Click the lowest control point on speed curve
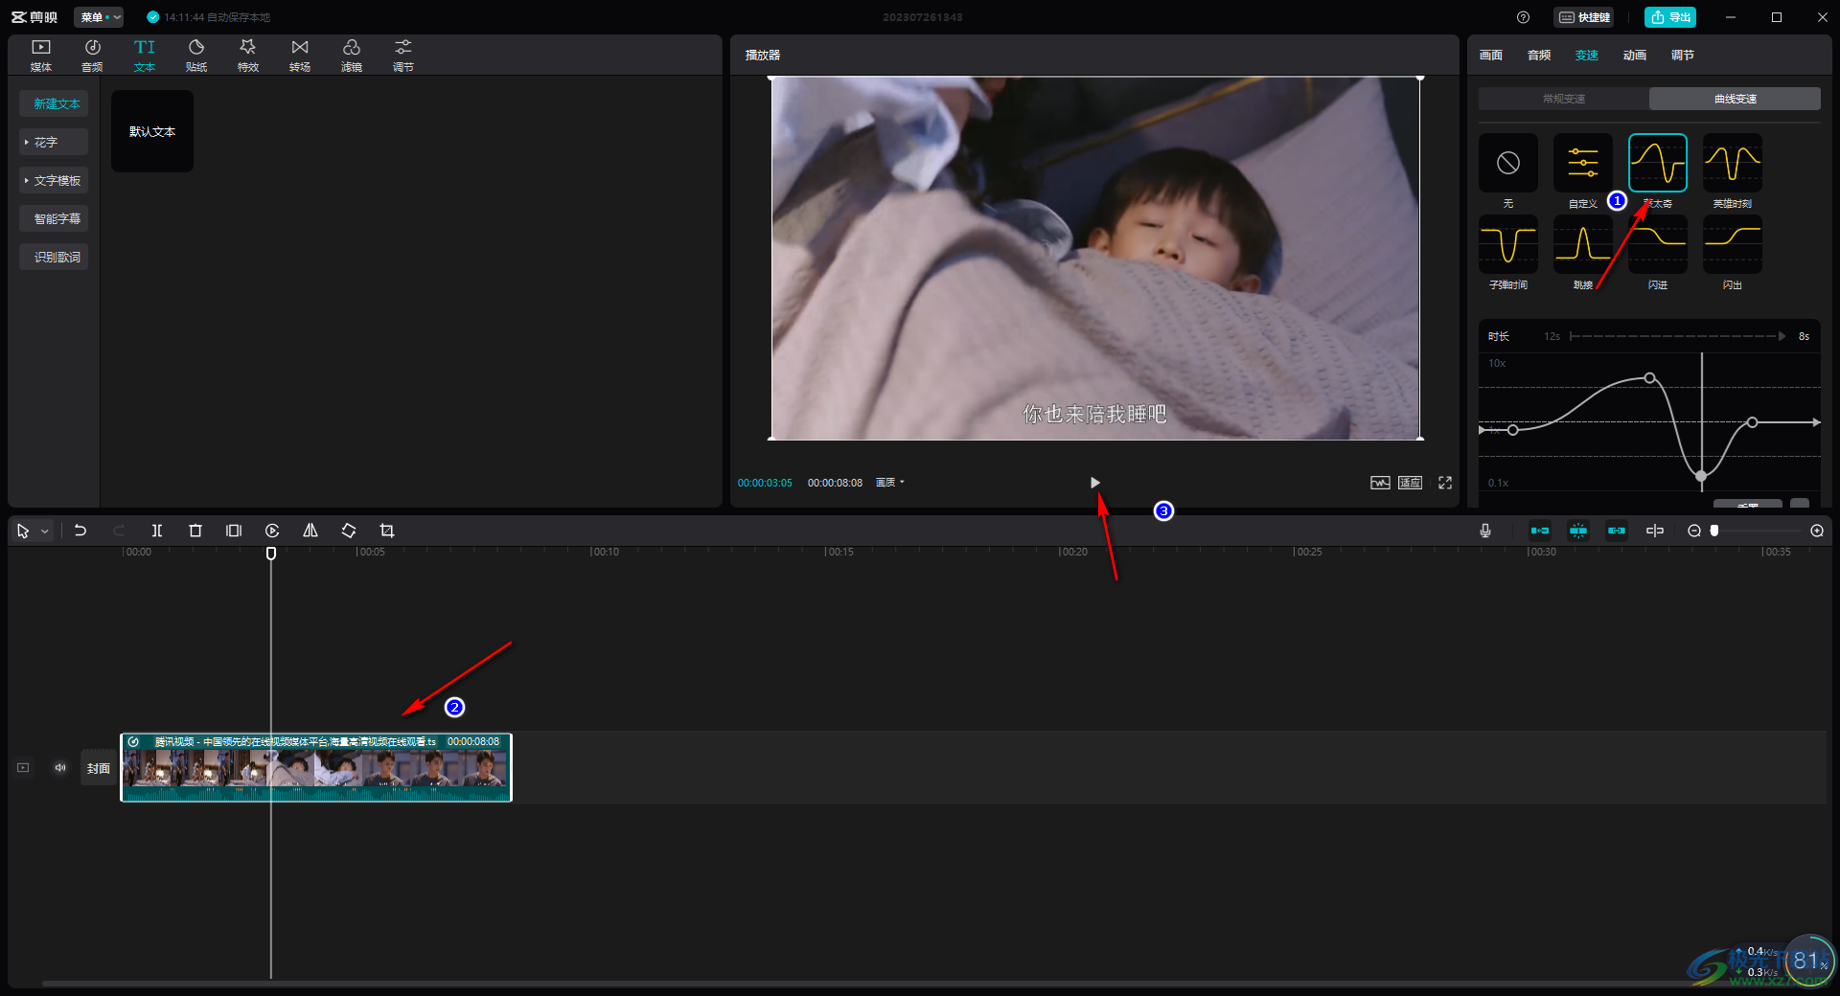Viewport: 1840px width, 996px height. (x=1701, y=476)
